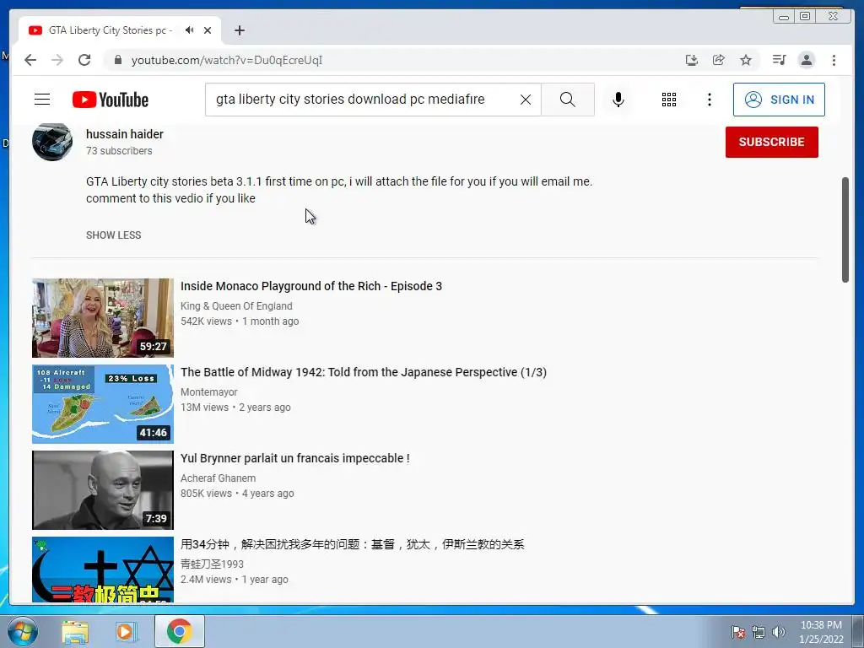The image size is (864, 648).
Task: Click the magnifier search button
Action: (x=568, y=100)
